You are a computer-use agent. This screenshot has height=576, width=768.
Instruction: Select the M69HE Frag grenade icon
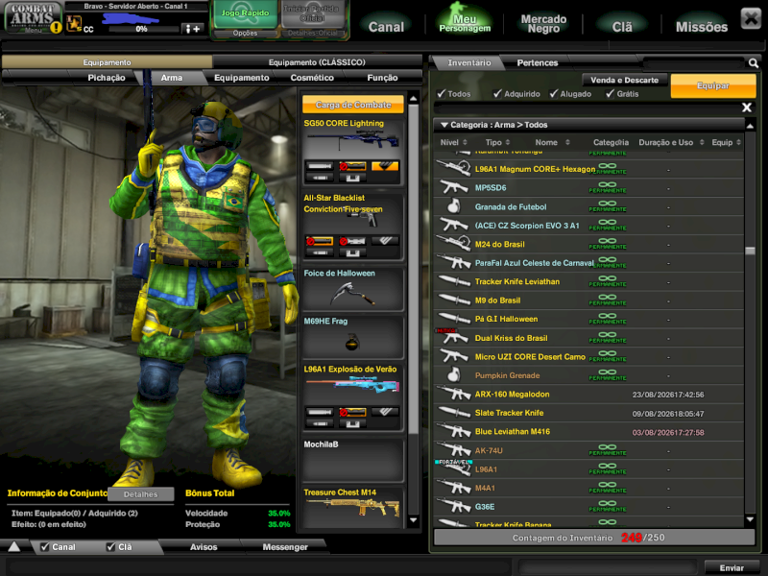click(x=351, y=342)
